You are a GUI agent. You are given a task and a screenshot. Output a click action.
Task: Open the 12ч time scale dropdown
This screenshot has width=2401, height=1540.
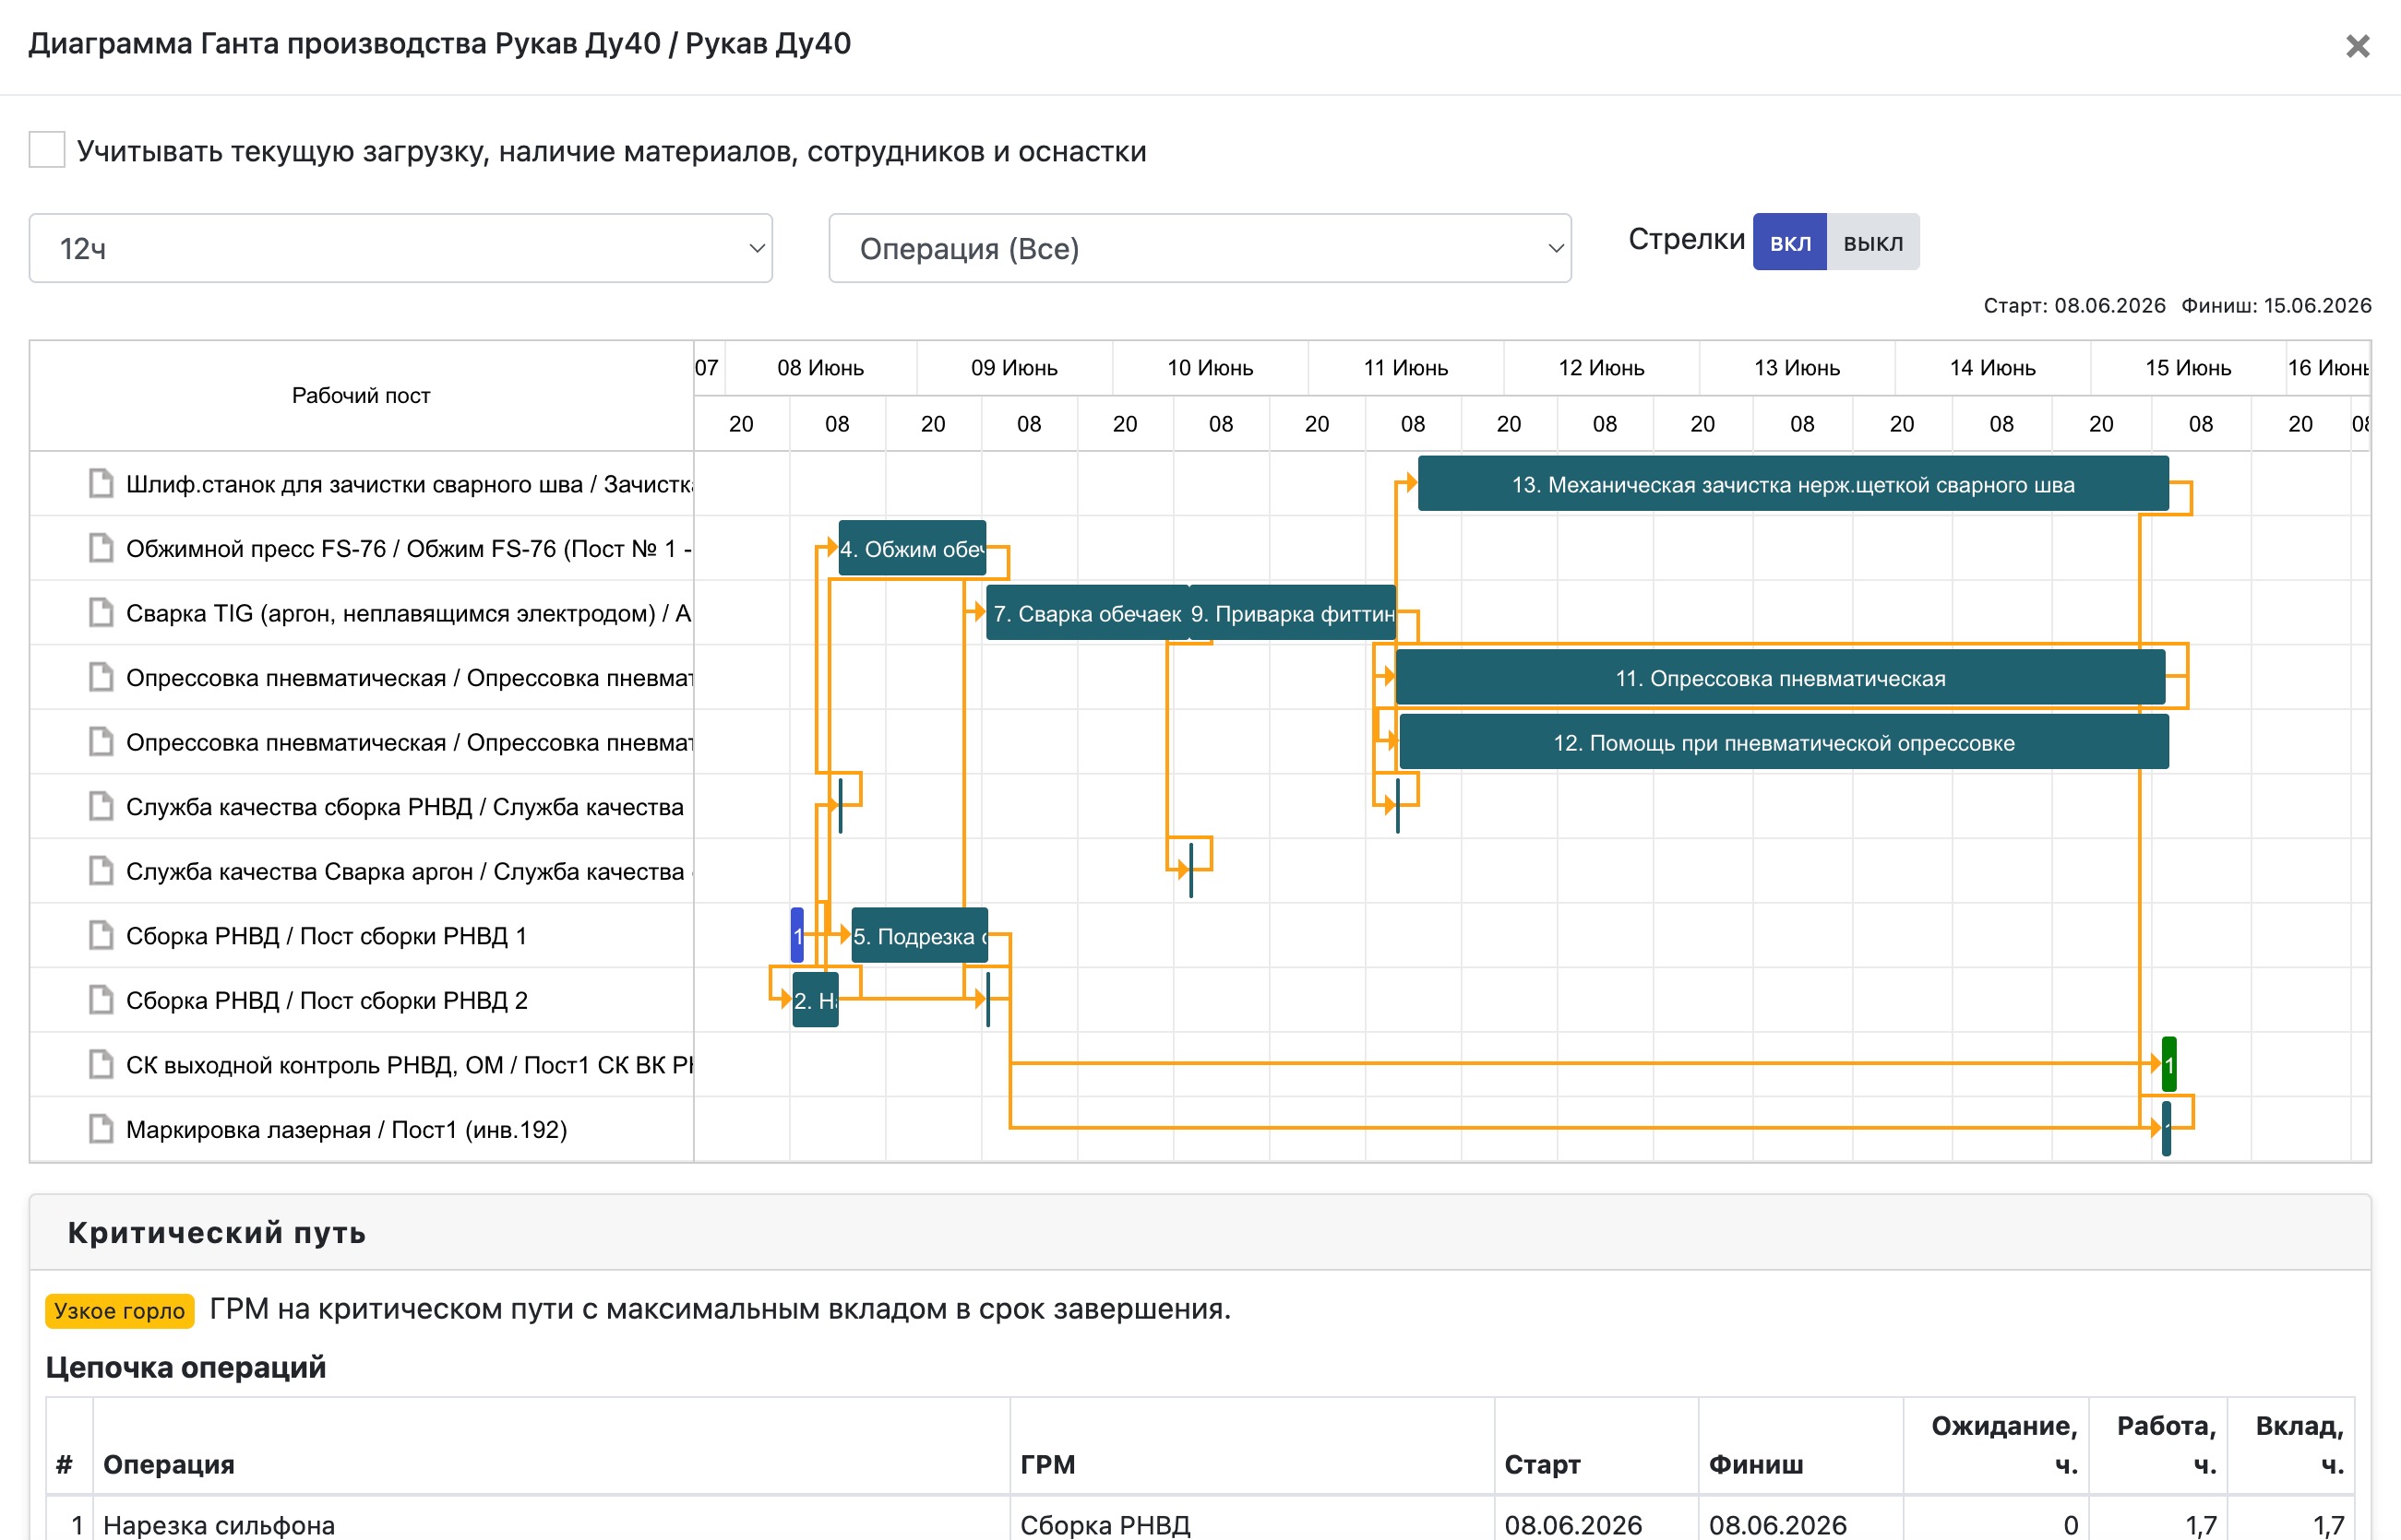tap(400, 248)
